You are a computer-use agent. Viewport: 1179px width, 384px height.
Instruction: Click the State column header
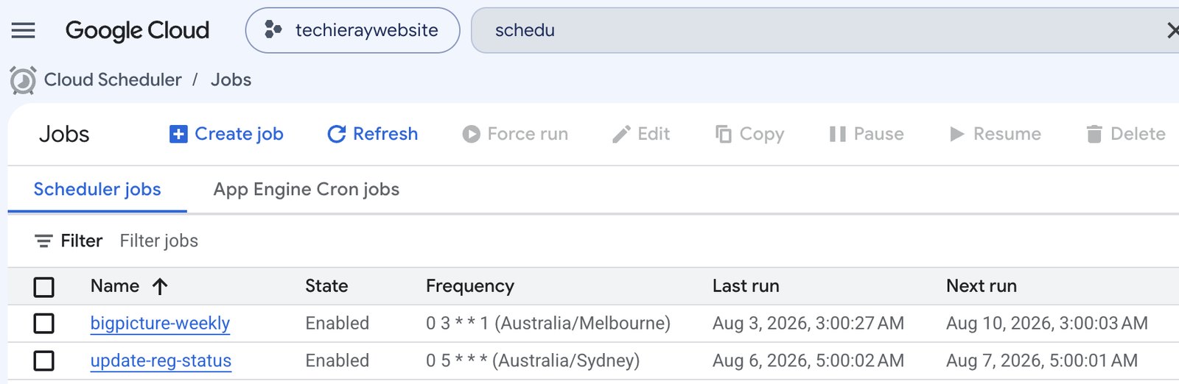pos(326,286)
